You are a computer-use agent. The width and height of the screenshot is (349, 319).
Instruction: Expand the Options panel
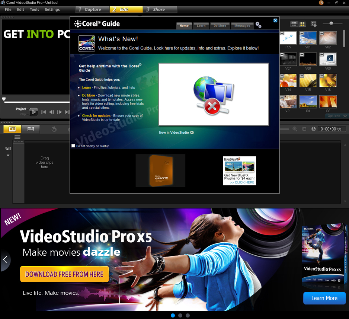[x=337, y=116]
